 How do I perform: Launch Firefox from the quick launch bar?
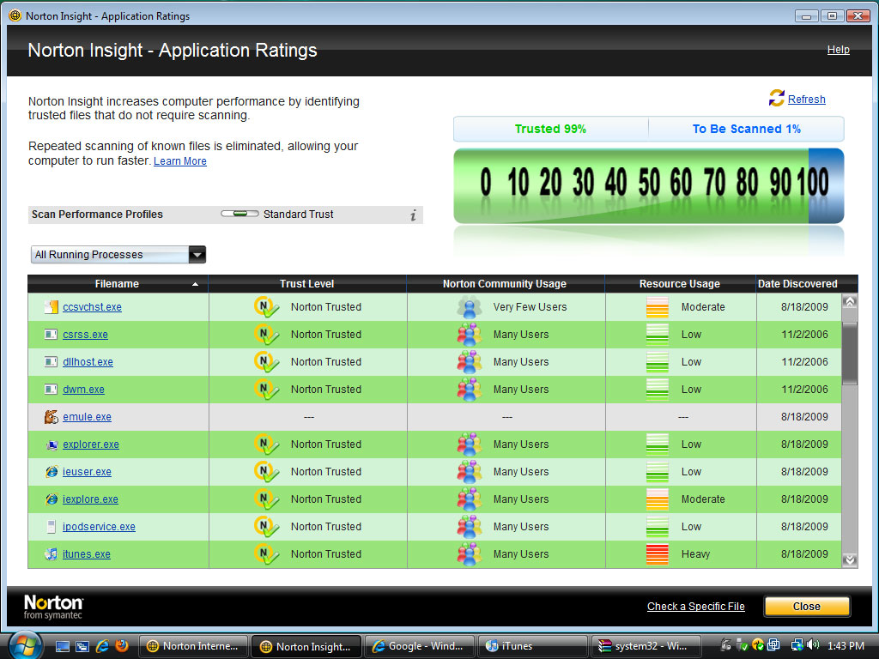click(x=122, y=646)
